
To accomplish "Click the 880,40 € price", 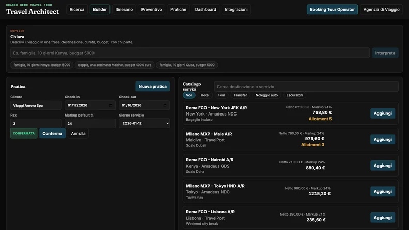I will (x=316, y=168).
